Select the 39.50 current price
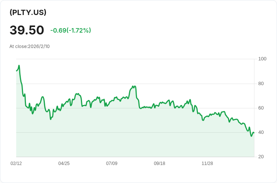The height and width of the screenshot is (183, 277). click(x=27, y=30)
